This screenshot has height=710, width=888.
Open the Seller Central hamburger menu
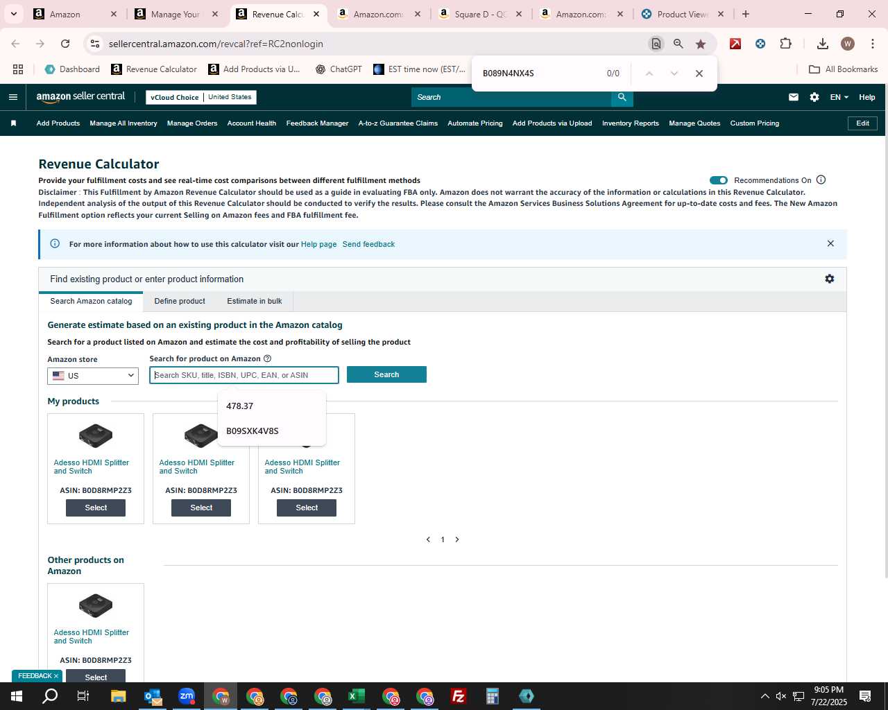pyautogui.click(x=12, y=97)
